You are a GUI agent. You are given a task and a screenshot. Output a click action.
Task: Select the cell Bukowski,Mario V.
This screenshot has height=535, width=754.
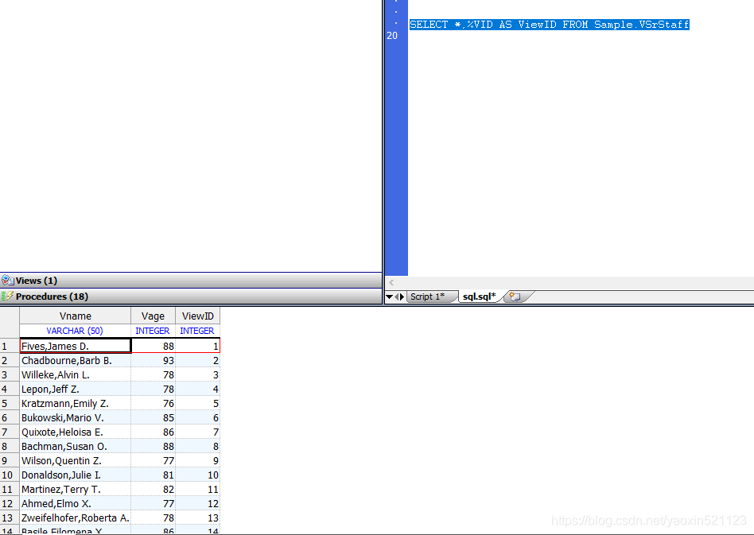coord(75,417)
